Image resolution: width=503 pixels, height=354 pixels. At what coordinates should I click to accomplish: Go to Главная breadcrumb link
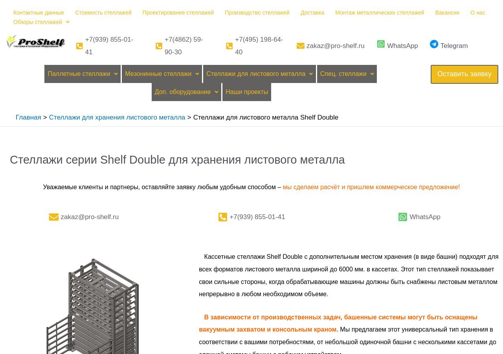(x=28, y=118)
